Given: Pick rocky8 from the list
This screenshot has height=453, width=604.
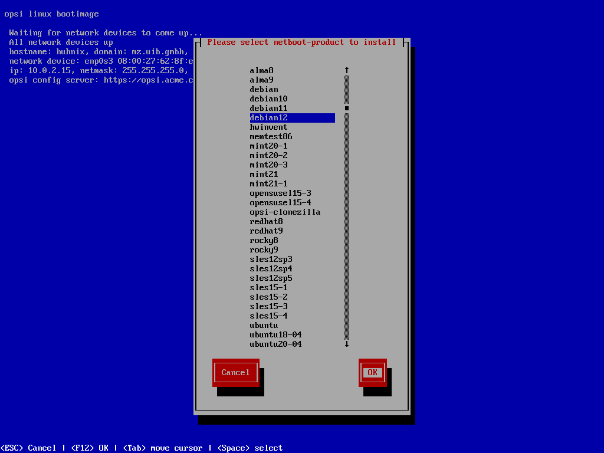Looking at the screenshot, I should coord(293,241).
